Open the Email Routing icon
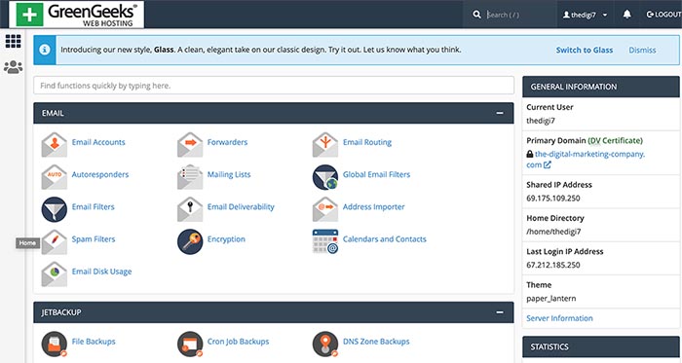Screen dimensions: 682x363 click(x=325, y=144)
